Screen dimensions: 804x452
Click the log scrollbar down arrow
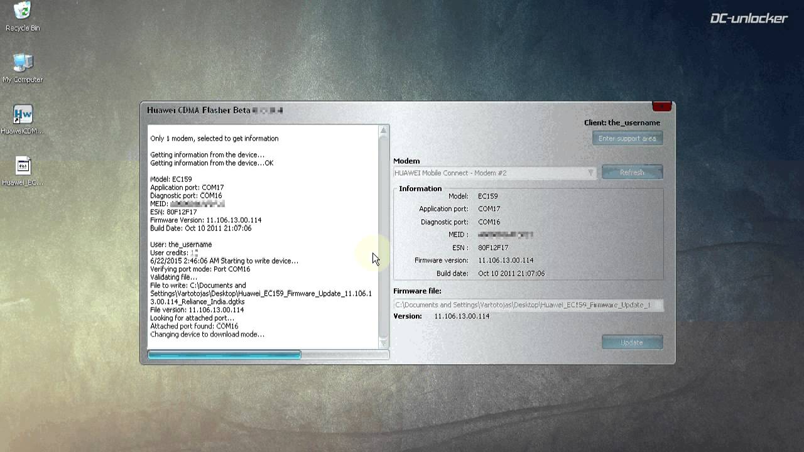(x=383, y=343)
